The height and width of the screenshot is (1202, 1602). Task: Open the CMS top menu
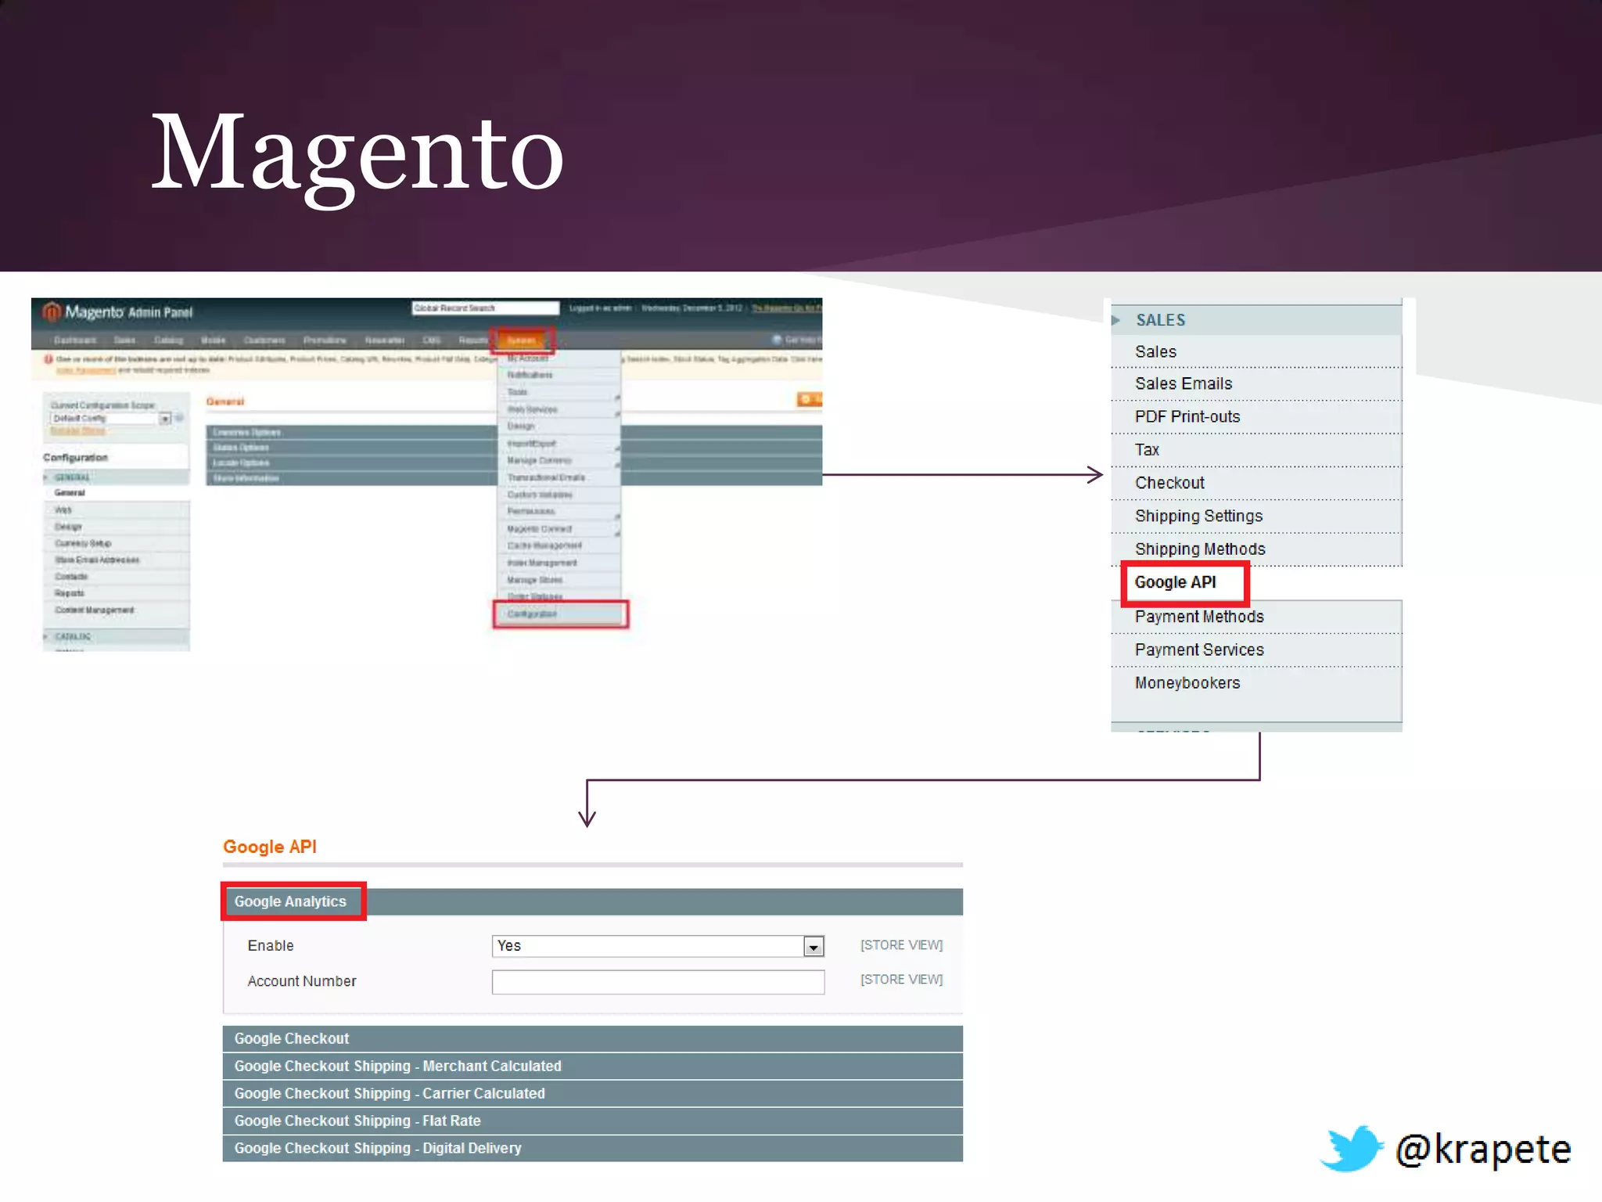pos(431,340)
